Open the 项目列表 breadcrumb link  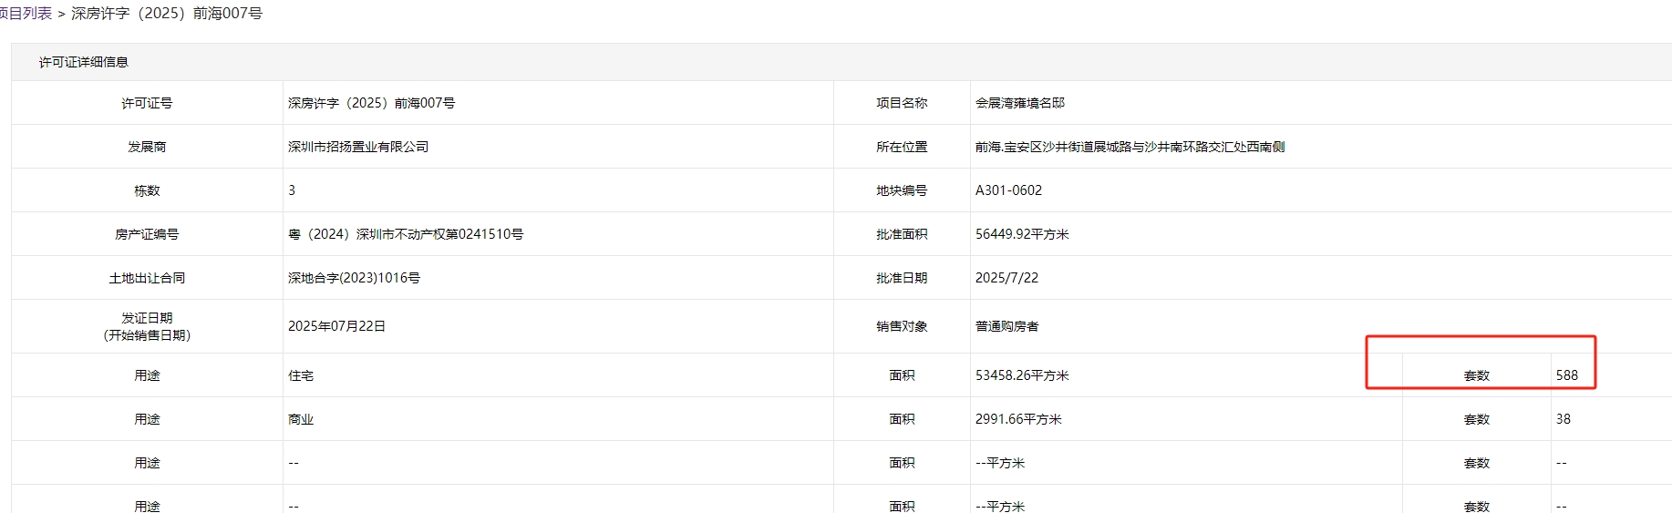click(x=26, y=14)
